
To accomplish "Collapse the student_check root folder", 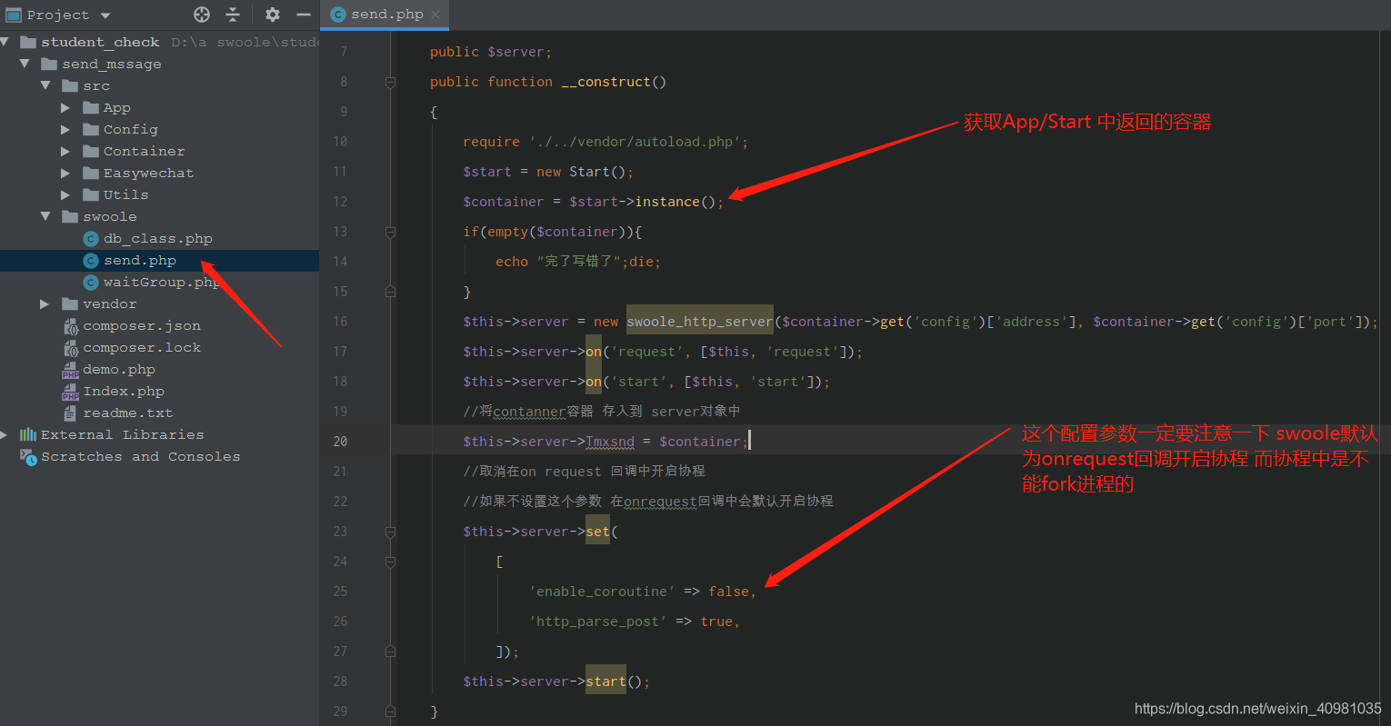I will click(5, 42).
